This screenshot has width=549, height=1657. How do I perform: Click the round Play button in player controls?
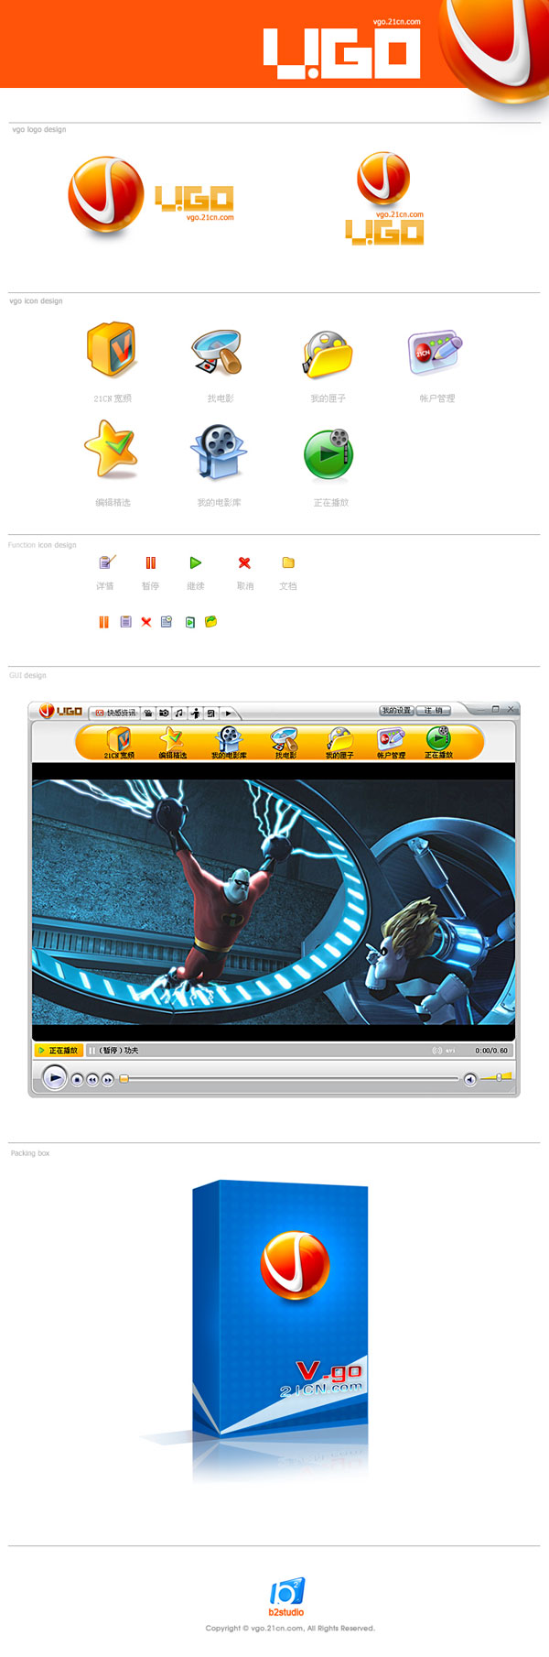[x=55, y=1078]
